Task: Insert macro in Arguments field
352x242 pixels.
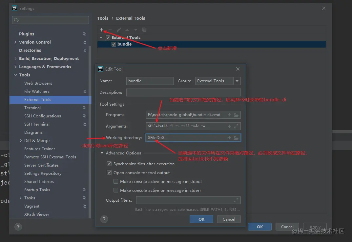Action: click(229, 126)
